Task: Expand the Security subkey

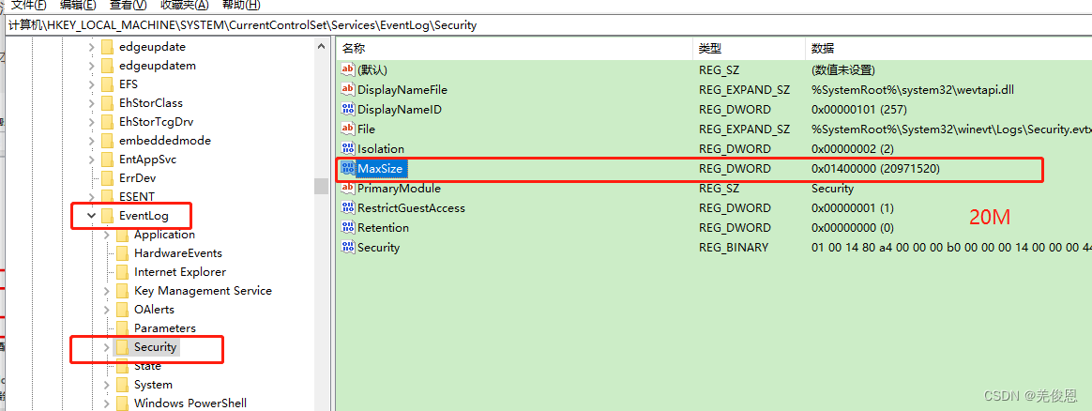Action: [106, 347]
